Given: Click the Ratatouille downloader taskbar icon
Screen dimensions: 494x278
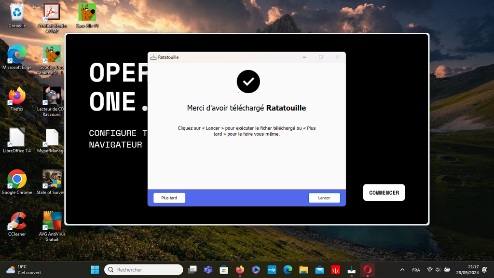Looking at the screenshot, I should click(x=351, y=270).
